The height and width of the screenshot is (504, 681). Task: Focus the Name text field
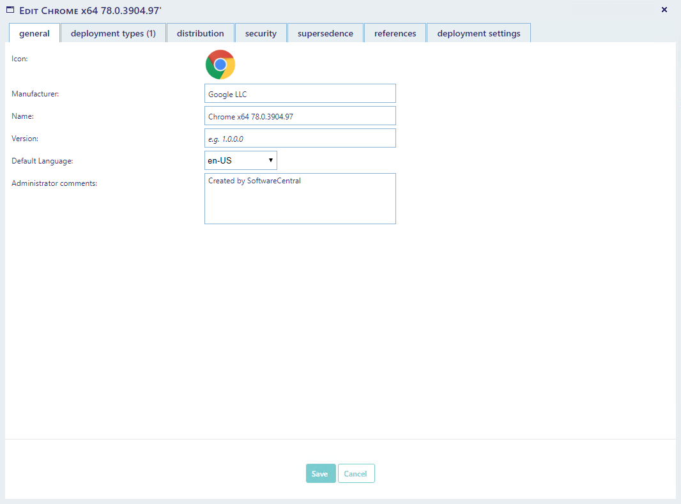pyautogui.click(x=300, y=116)
